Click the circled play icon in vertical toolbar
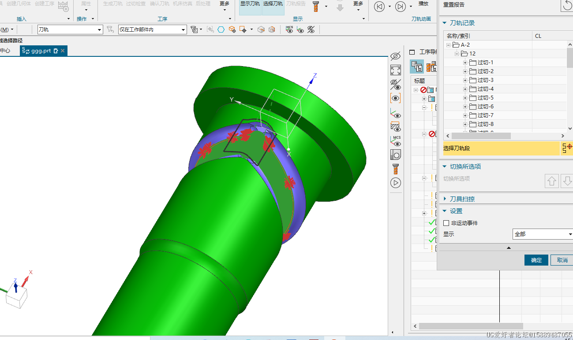This screenshot has height=340, width=573. point(396,183)
